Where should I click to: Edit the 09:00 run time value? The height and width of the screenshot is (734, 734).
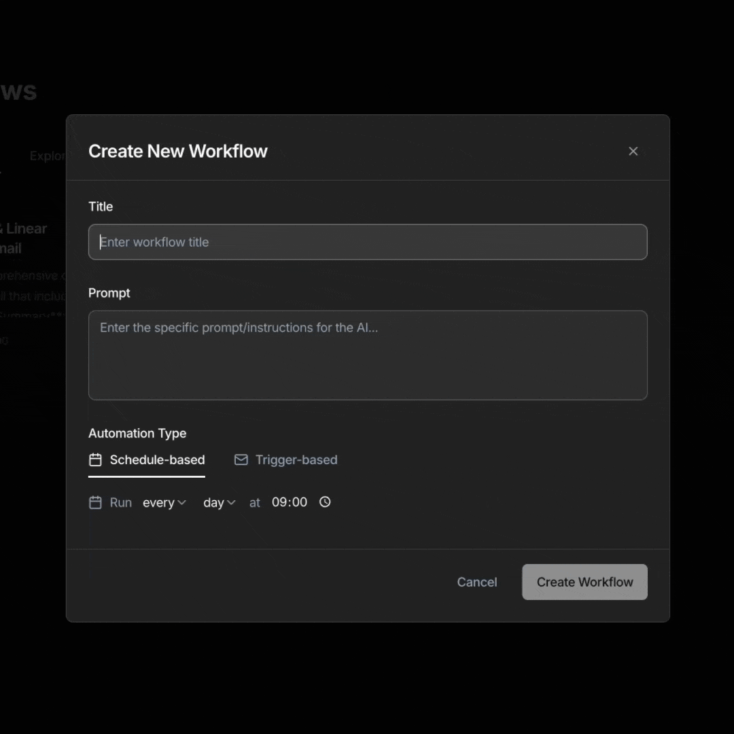pos(290,502)
